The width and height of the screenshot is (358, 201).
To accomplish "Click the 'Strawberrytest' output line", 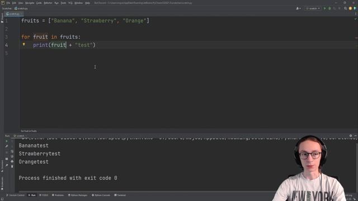I will [40, 154].
